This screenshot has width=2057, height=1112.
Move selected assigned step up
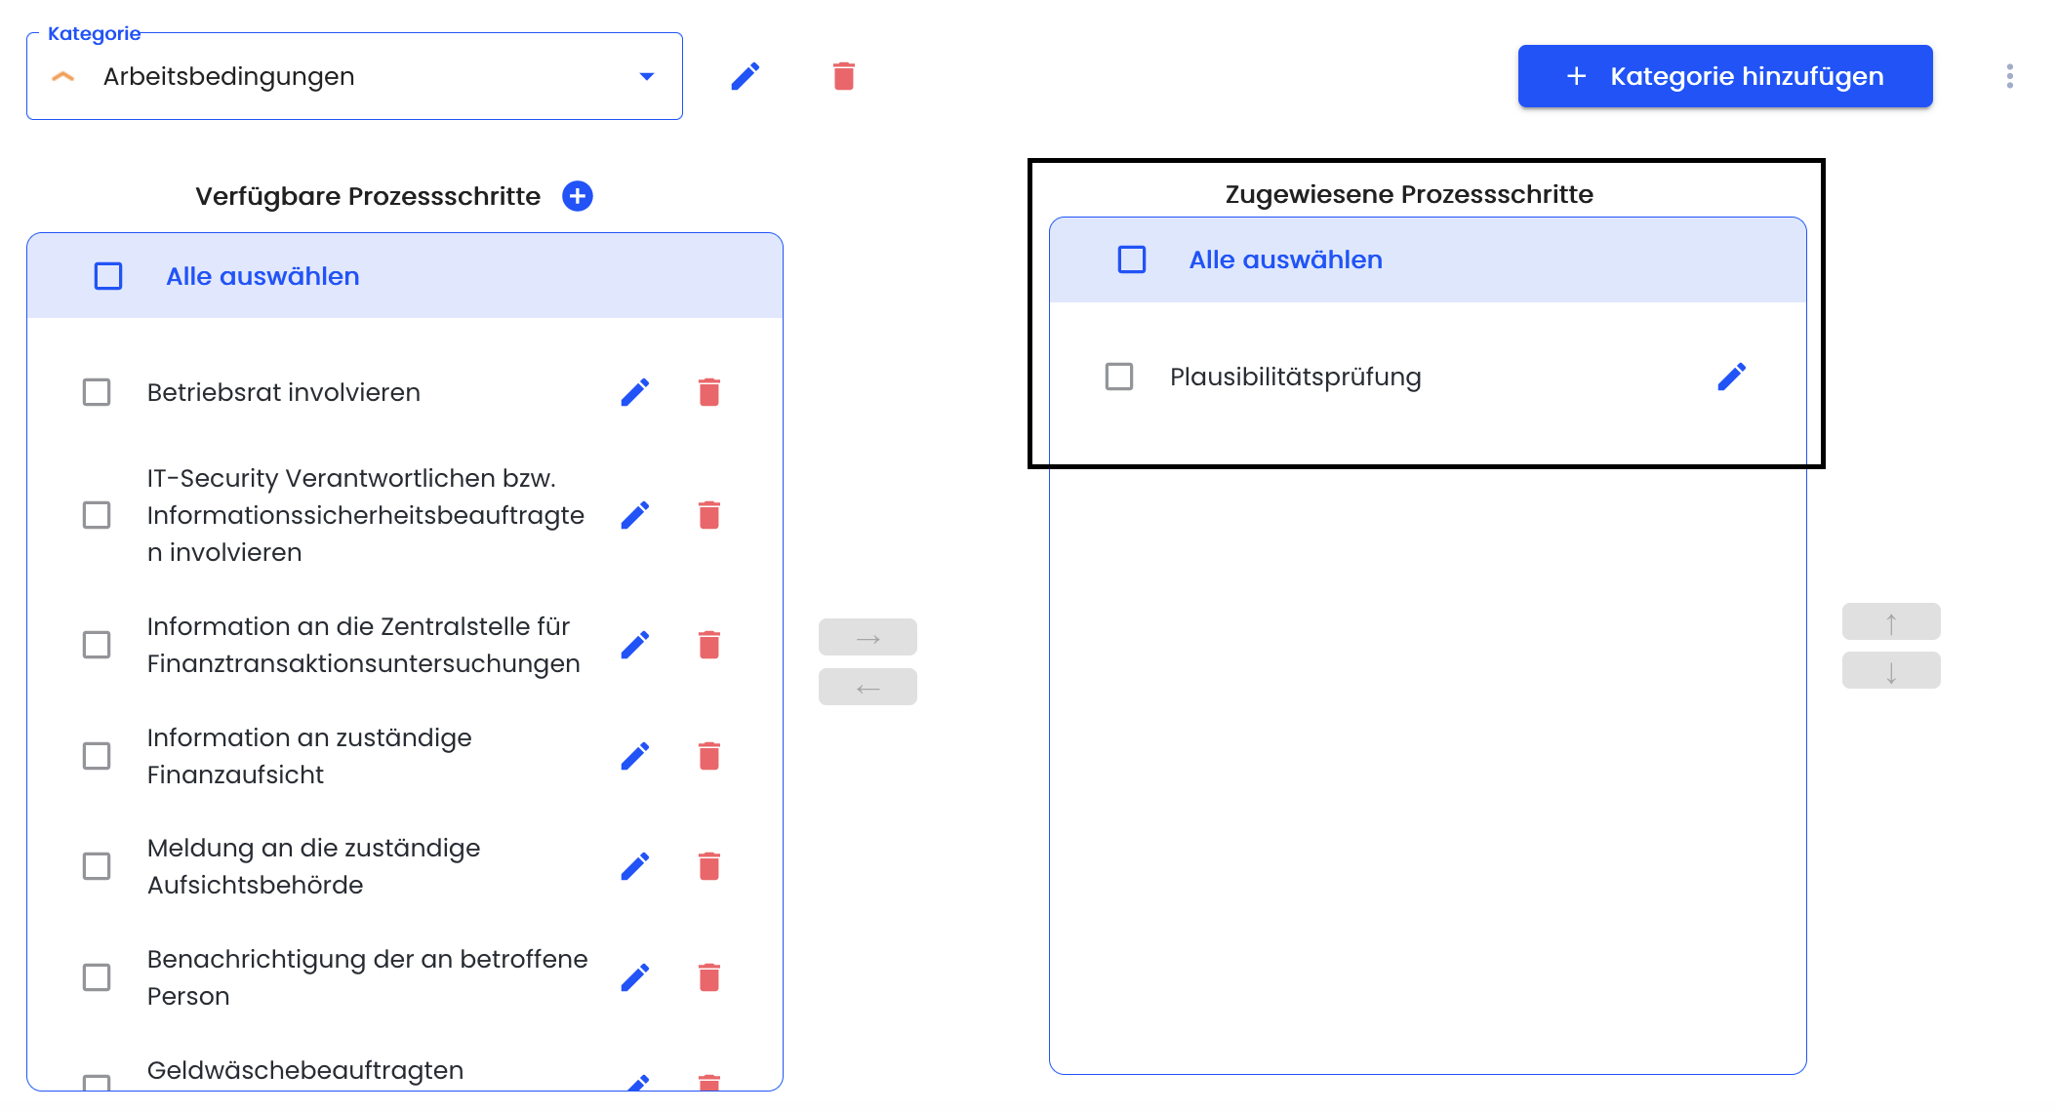(x=1891, y=621)
